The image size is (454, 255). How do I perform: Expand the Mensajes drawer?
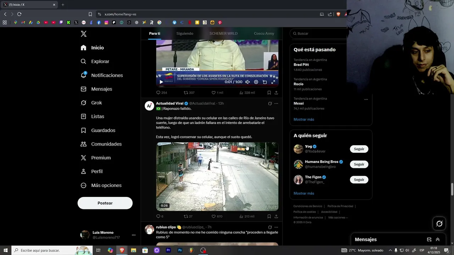[x=438, y=239]
